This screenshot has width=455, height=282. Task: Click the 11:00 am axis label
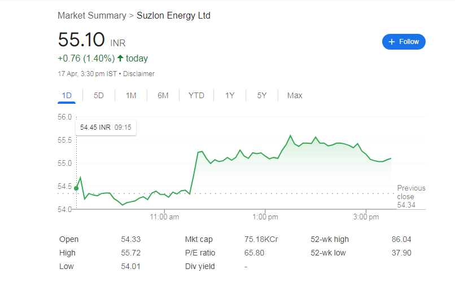click(x=164, y=217)
